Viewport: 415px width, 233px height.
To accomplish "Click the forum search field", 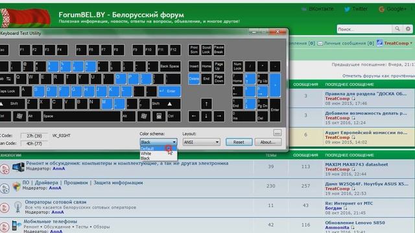I will [x=364, y=29].
